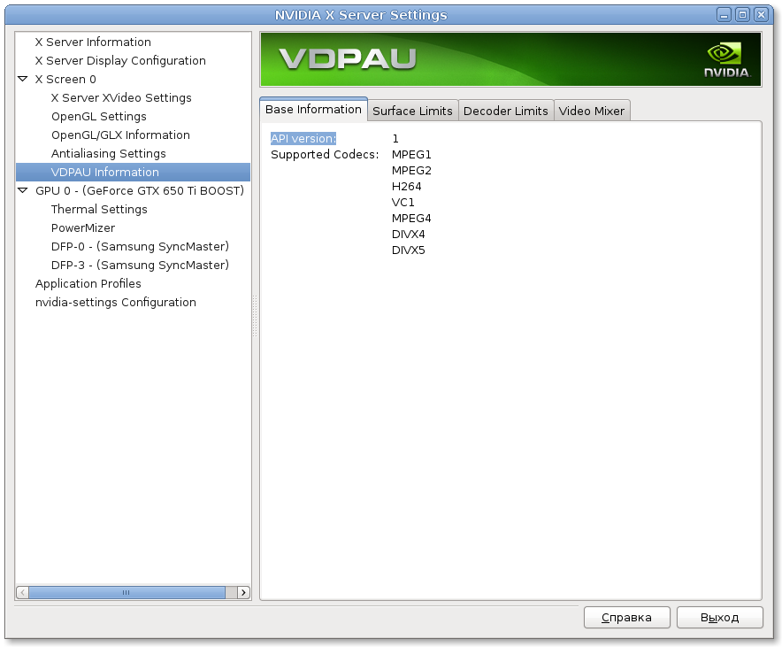The width and height of the screenshot is (782, 647).
Task: Click the API version value 1
Action: (395, 138)
